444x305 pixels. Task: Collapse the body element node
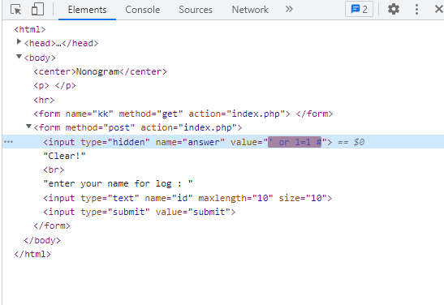click(x=19, y=56)
